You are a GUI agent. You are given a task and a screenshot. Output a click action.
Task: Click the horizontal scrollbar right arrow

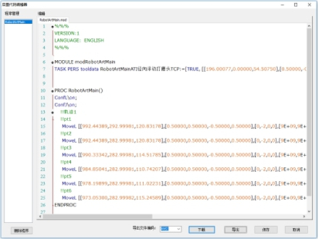[304, 216]
